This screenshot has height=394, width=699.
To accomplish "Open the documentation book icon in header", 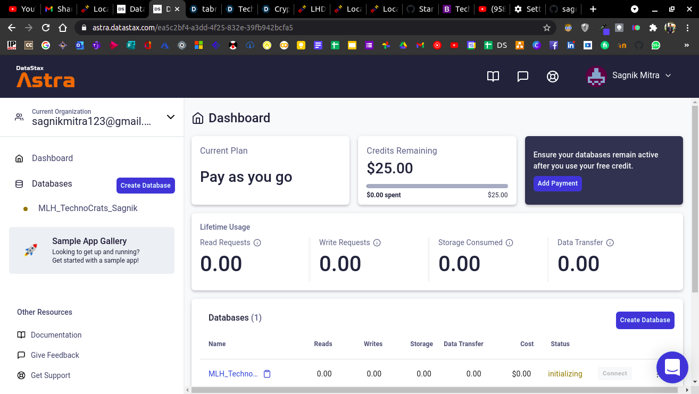I will 493,76.
